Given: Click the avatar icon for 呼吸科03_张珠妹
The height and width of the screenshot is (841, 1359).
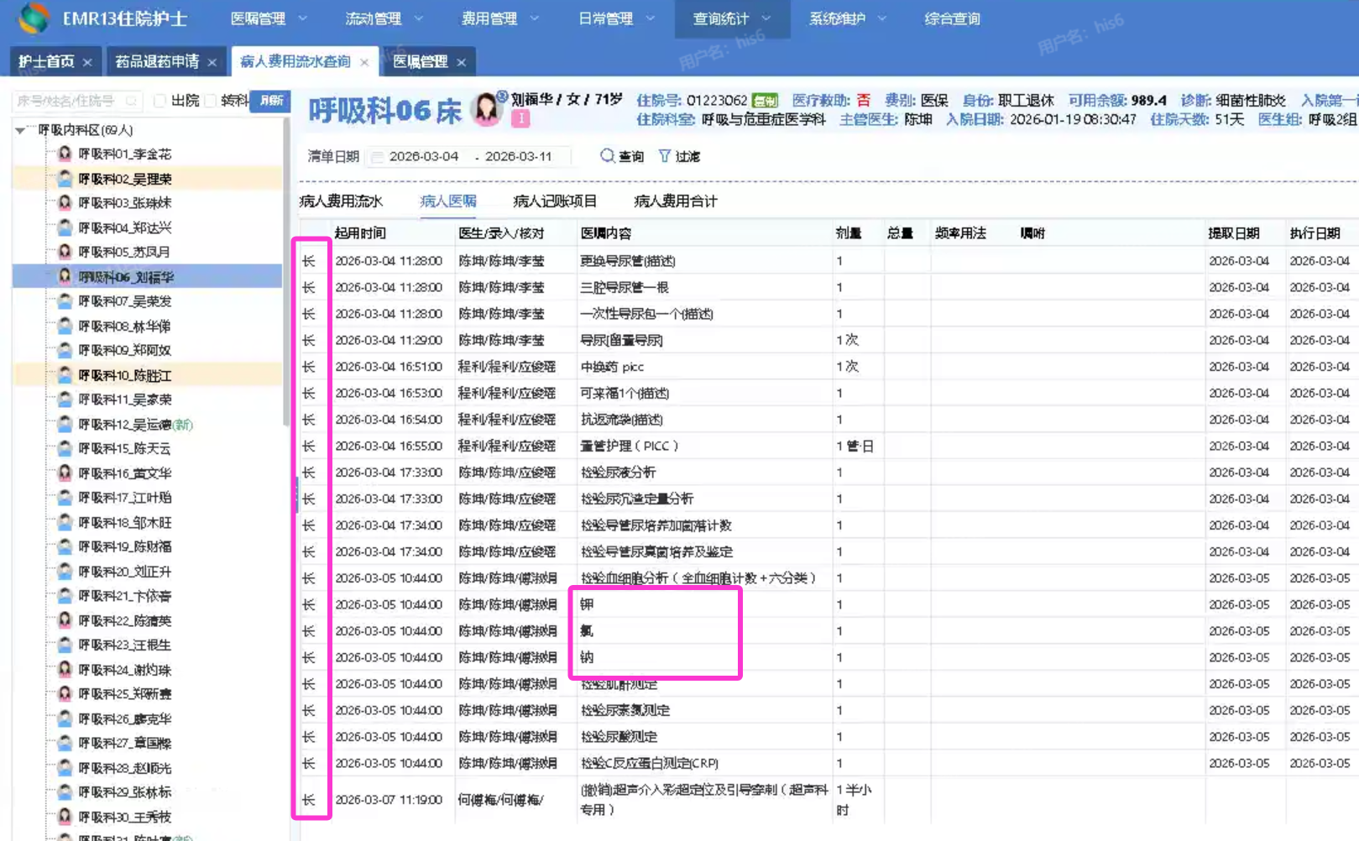Looking at the screenshot, I should click(x=65, y=202).
